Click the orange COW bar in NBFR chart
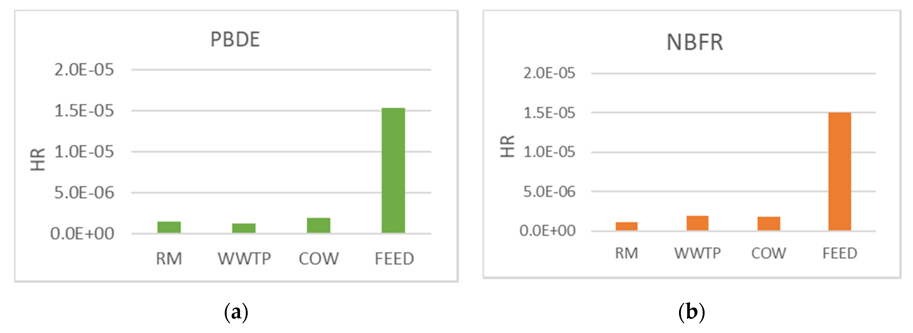The width and height of the screenshot is (913, 333). coord(768,223)
